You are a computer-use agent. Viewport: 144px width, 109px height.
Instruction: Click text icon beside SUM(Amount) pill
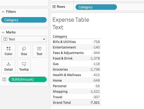[x=4, y=79]
